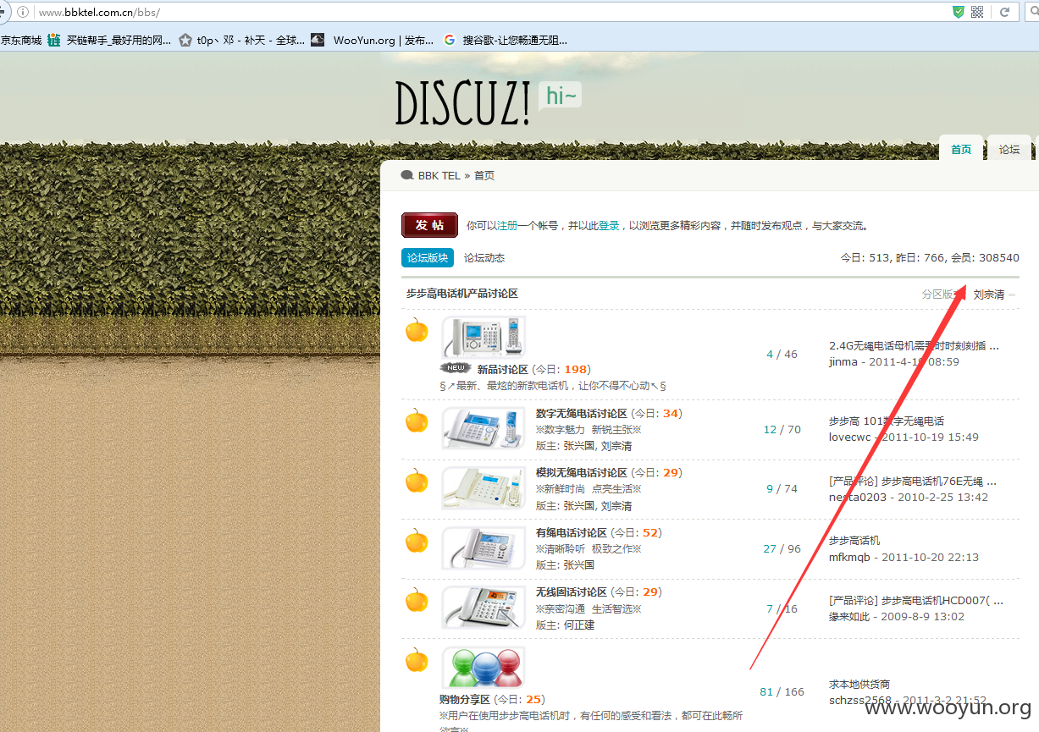The width and height of the screenshot is (1039, 732).
Task: Open the WooYun.org bookmark
Action: (373, 40)
